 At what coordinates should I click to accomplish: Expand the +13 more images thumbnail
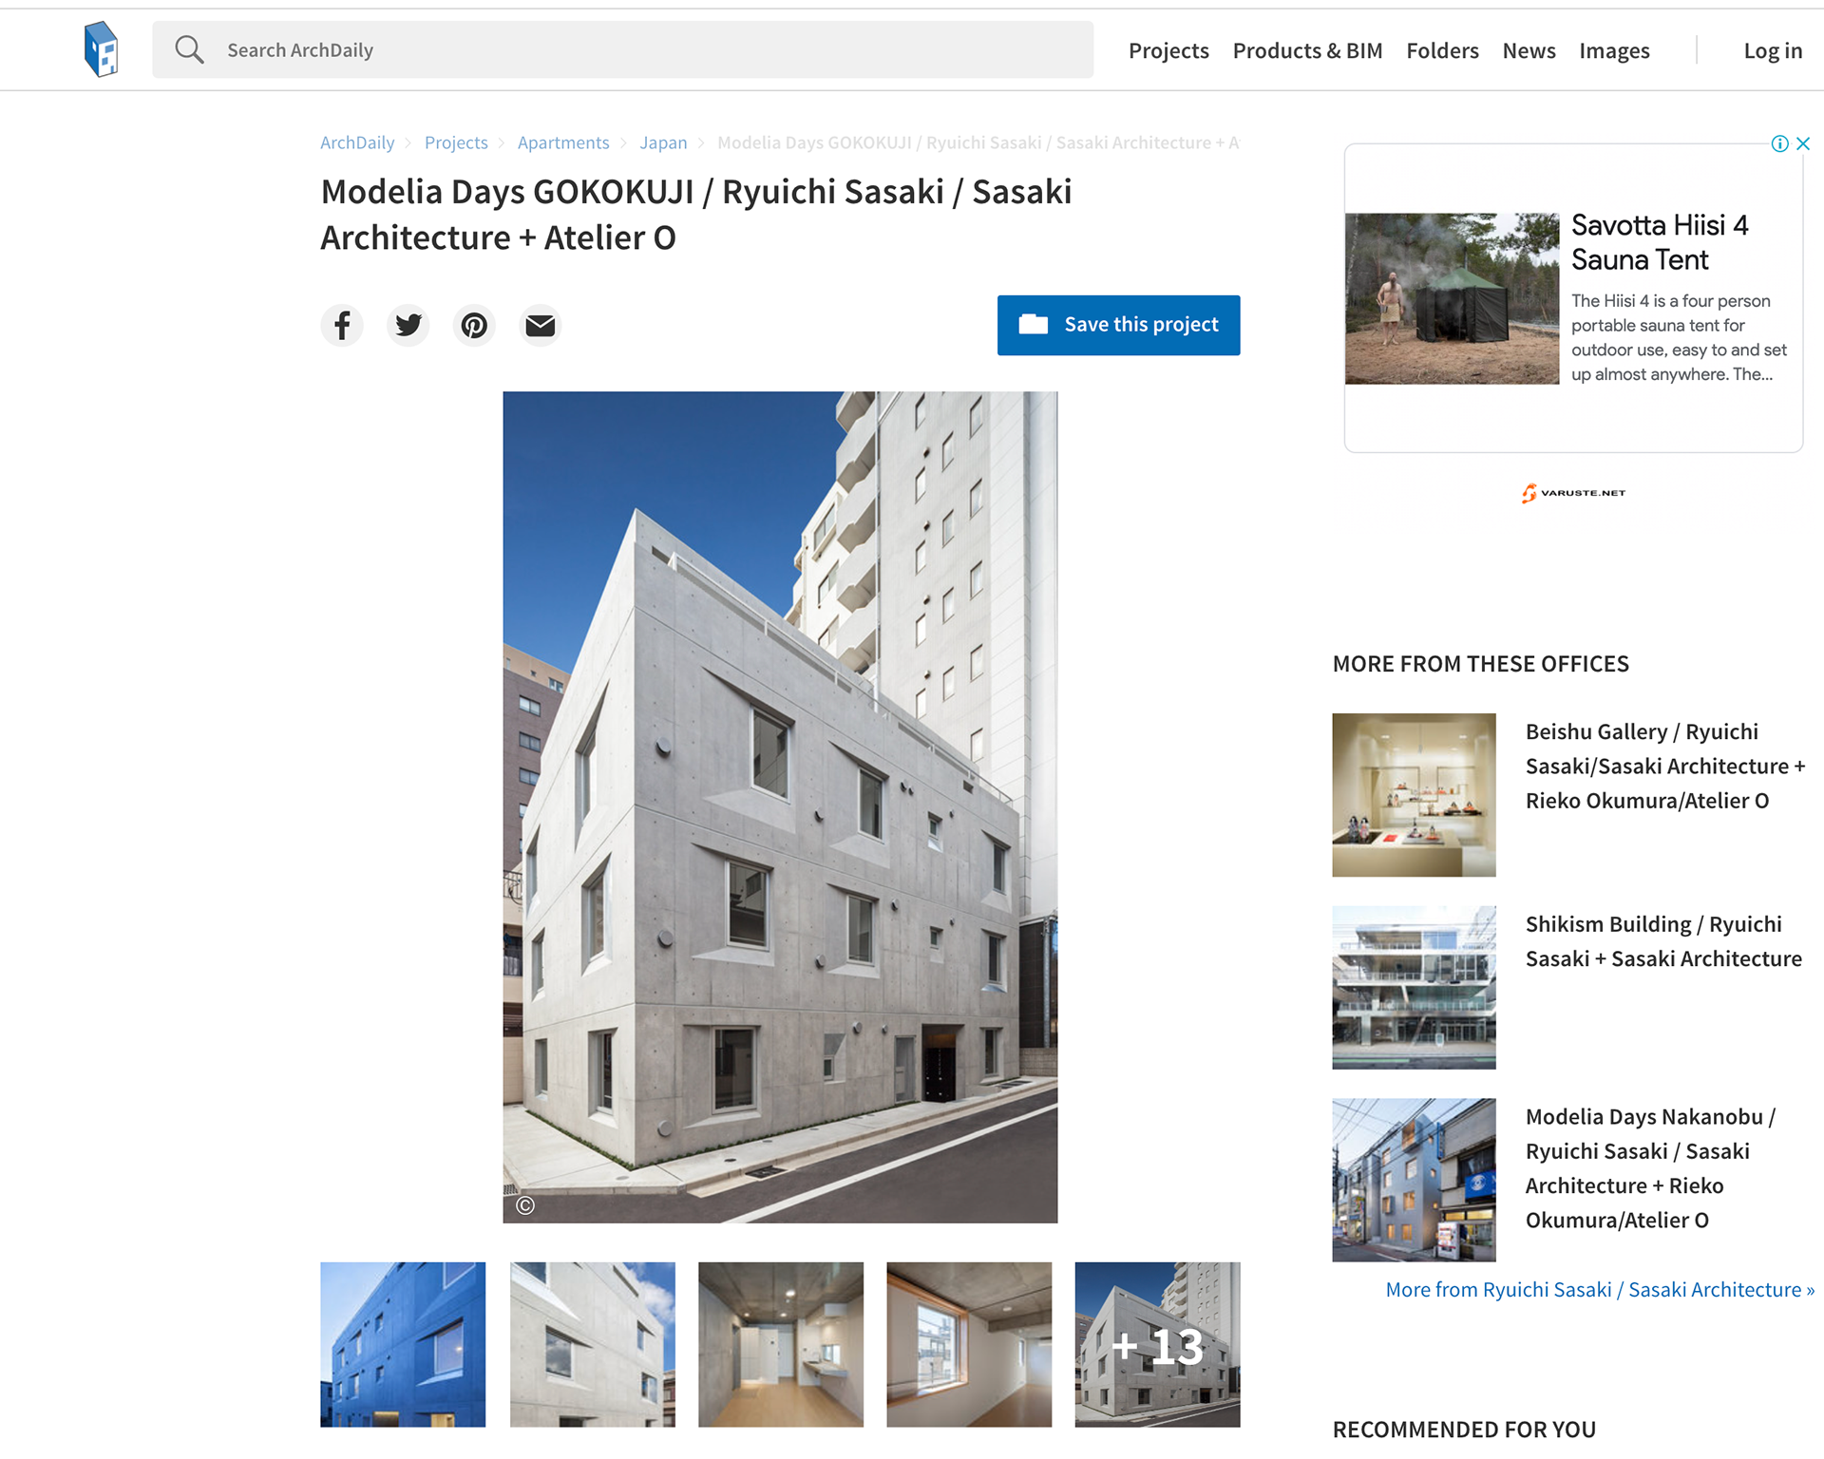pos(1157,1344)
